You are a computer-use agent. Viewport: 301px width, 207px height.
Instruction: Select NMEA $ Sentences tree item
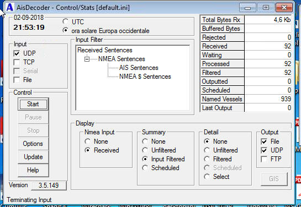tap(145, 77)
